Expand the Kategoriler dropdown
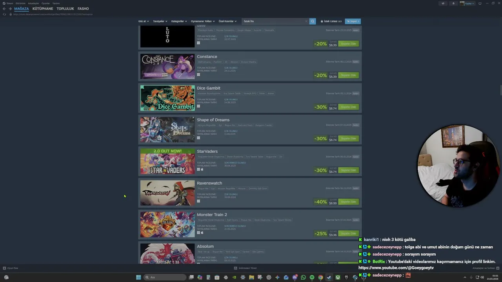 click(x=179, y=21)
